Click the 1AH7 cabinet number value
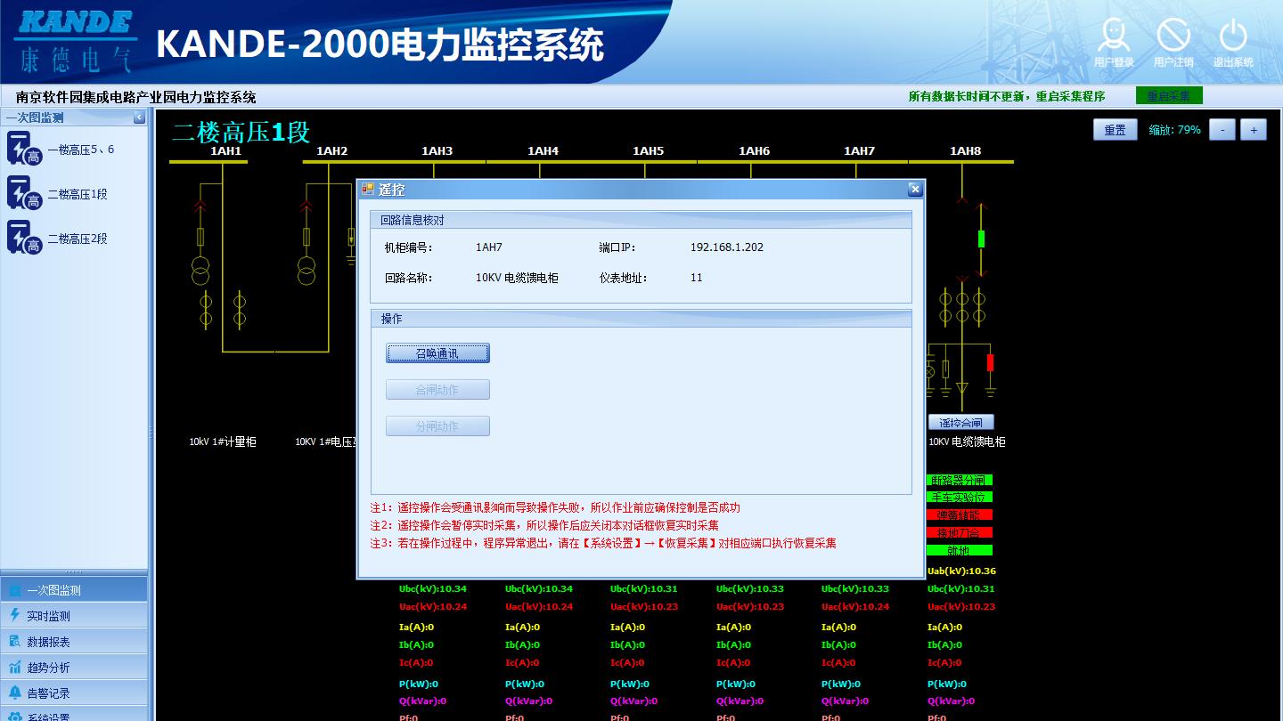1283x721 pixels. [x=488, y=247]
